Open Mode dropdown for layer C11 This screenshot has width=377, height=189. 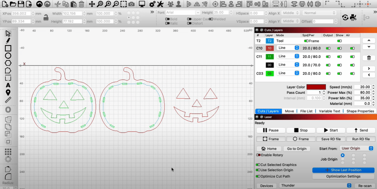287,56
